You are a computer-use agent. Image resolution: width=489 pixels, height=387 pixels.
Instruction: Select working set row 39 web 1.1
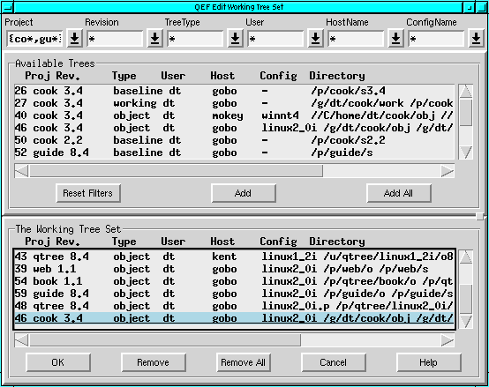pyautogui.click(x=234, y=269)
